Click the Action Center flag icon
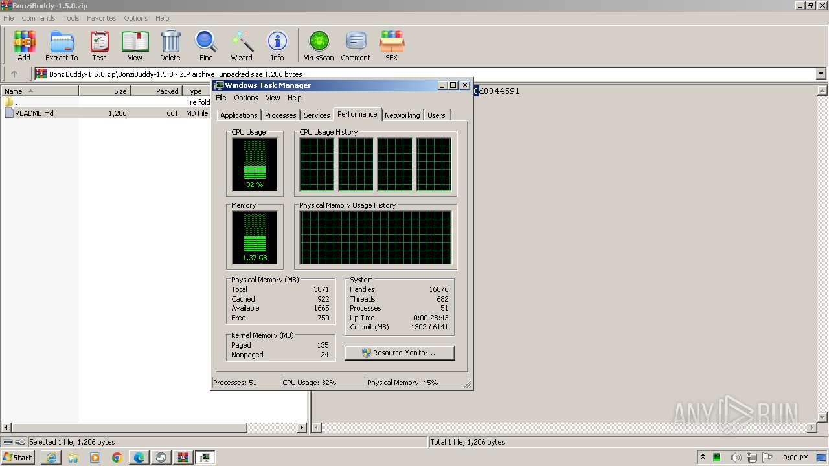The height and width of the screenshot is (466, 829). pyautogui.click(x=767, y=458)
